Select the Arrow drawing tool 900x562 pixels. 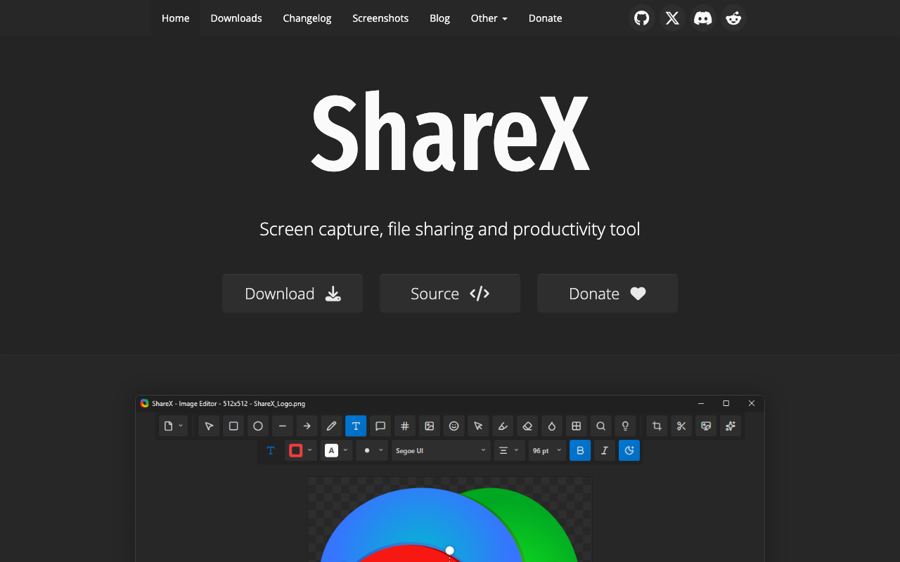tap(307, 426)
